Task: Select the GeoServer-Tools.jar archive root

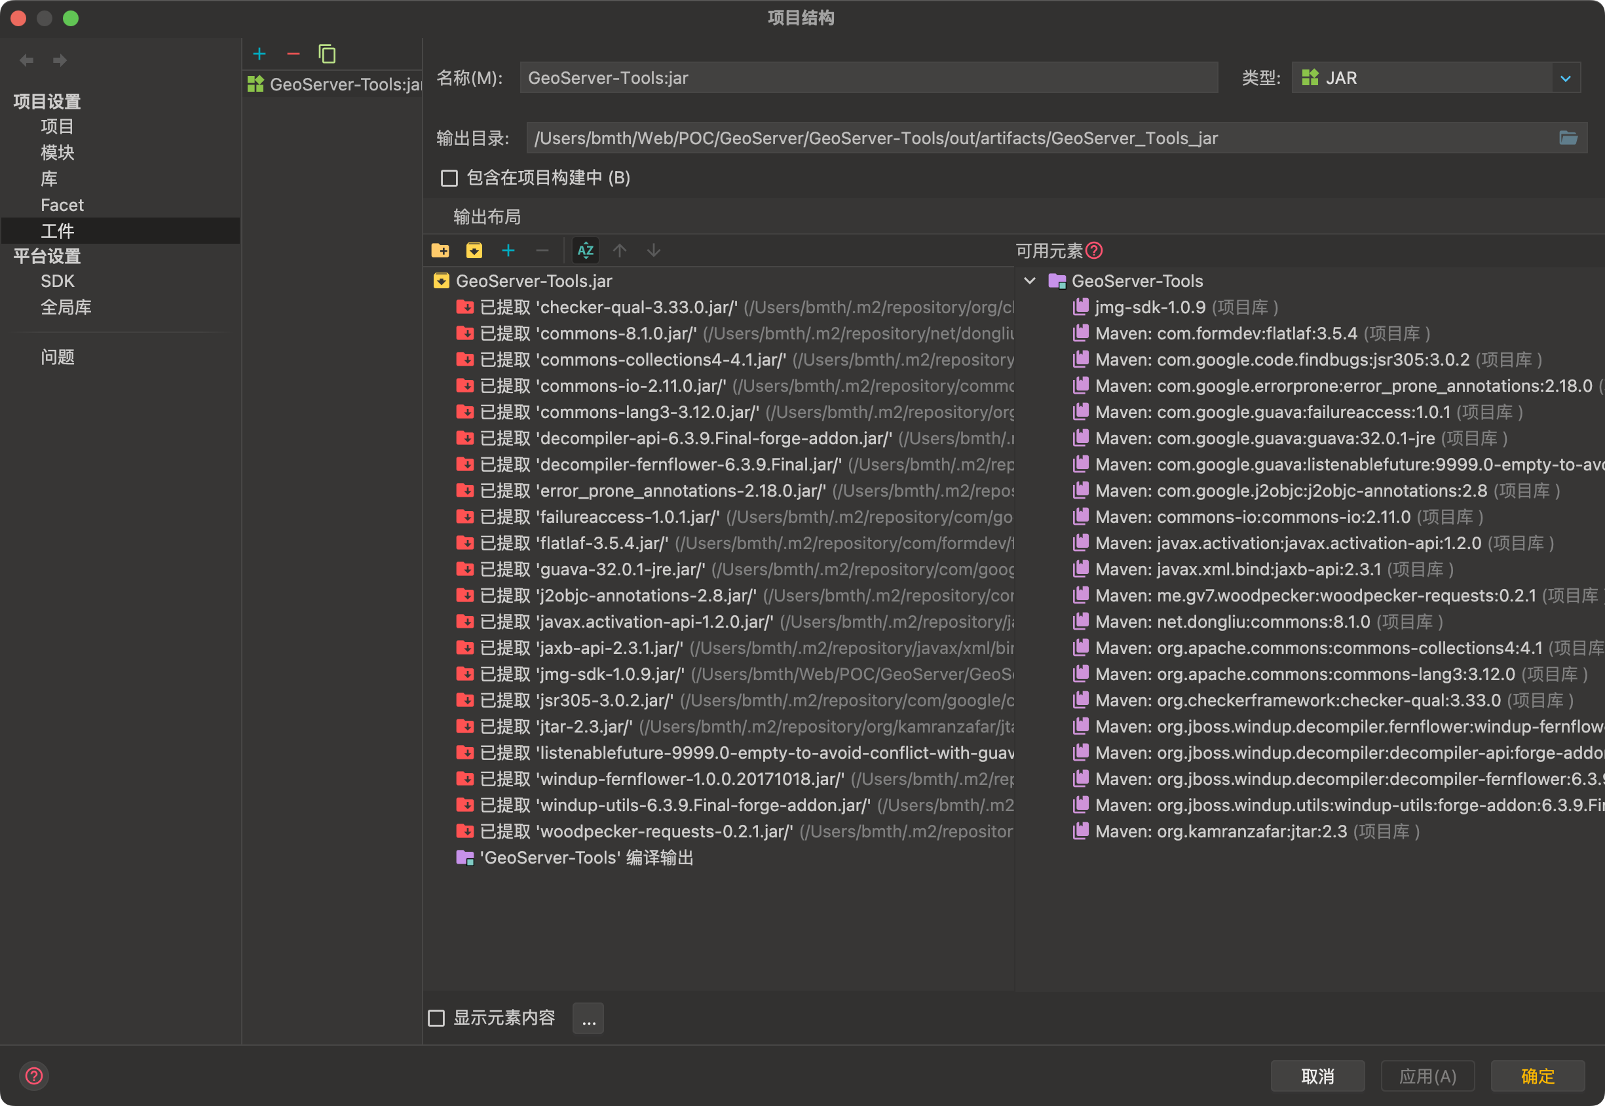Action: point(533,281)
